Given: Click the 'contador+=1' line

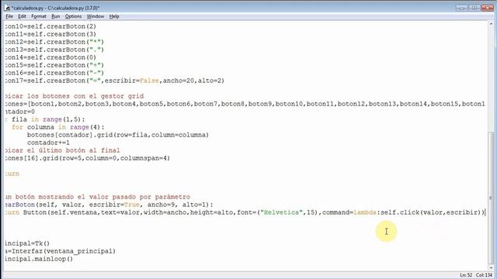Looking at the screenshot, I should point(48,143).
